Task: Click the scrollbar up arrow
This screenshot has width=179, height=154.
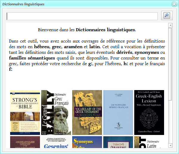Action: coord(170,25)
